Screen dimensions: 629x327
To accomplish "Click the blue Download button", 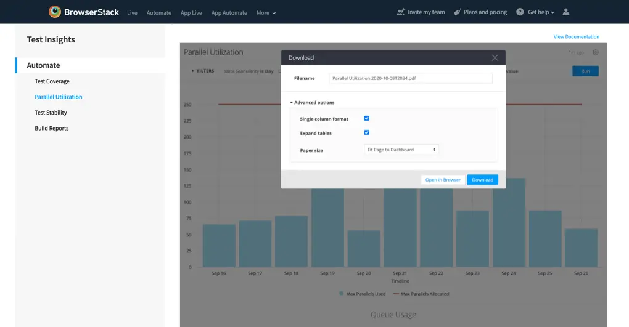I will 482,180.
